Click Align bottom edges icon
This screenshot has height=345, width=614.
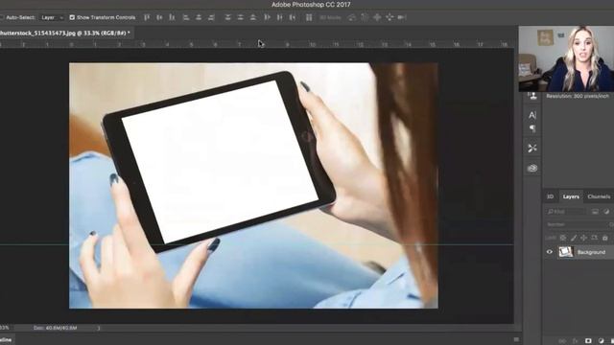click(x=172, y=17)
